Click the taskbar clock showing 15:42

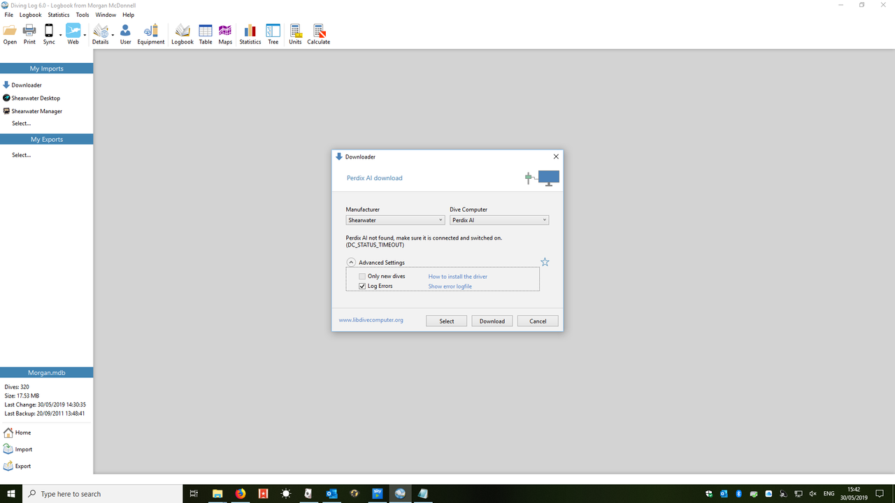[854, 493]
